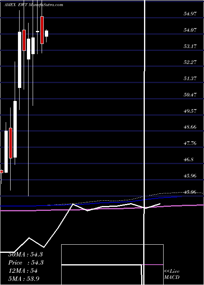The height and width of the screenshot is (285, 204).
Task: Click the 12MA : 54 readout
Action: tap(23, 271)
